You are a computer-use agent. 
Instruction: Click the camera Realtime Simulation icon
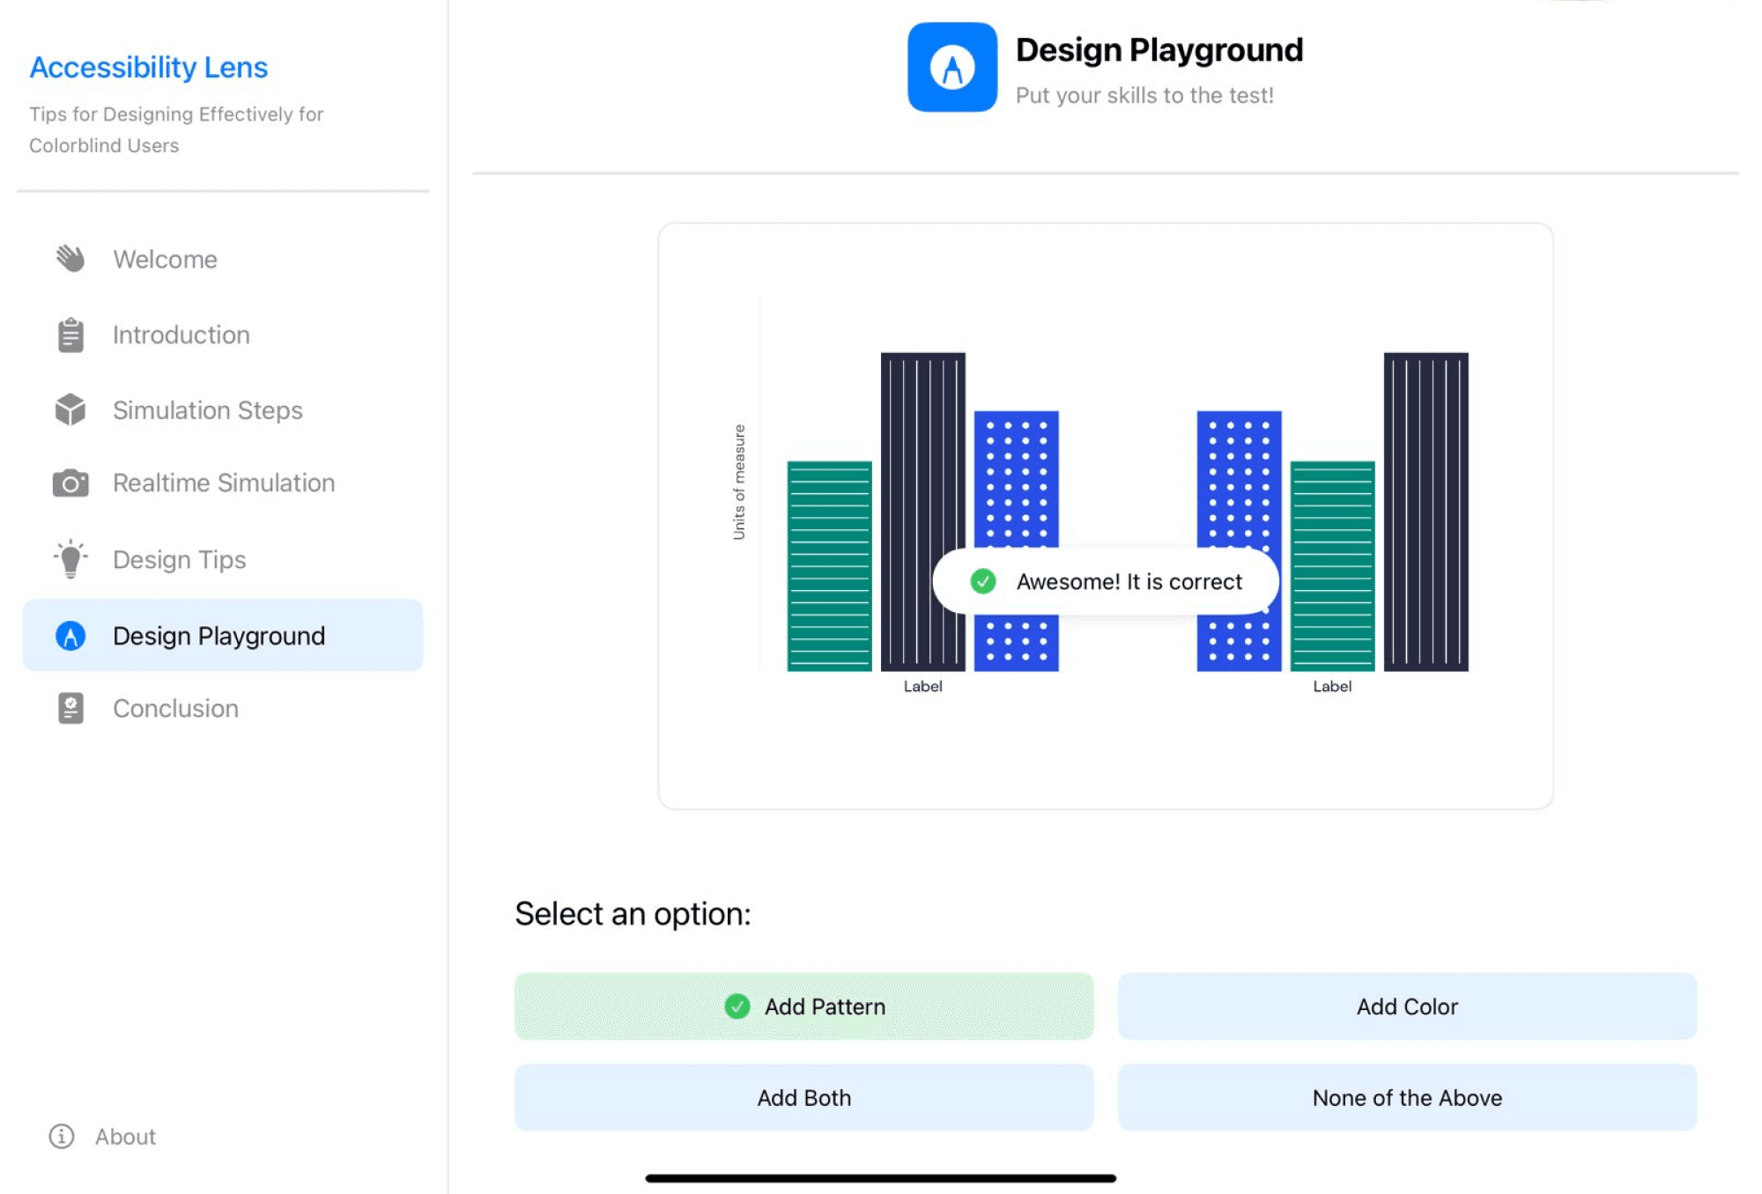coord(70,483)
